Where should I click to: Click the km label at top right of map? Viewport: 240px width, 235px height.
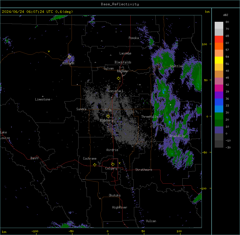(x=207, y=12)
